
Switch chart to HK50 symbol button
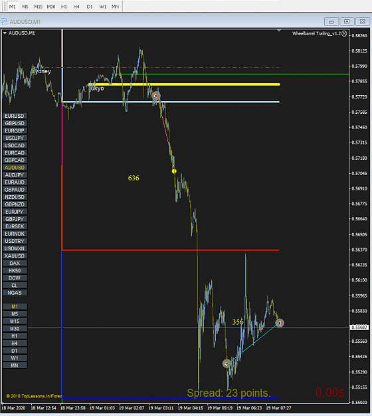click(15, 271)
